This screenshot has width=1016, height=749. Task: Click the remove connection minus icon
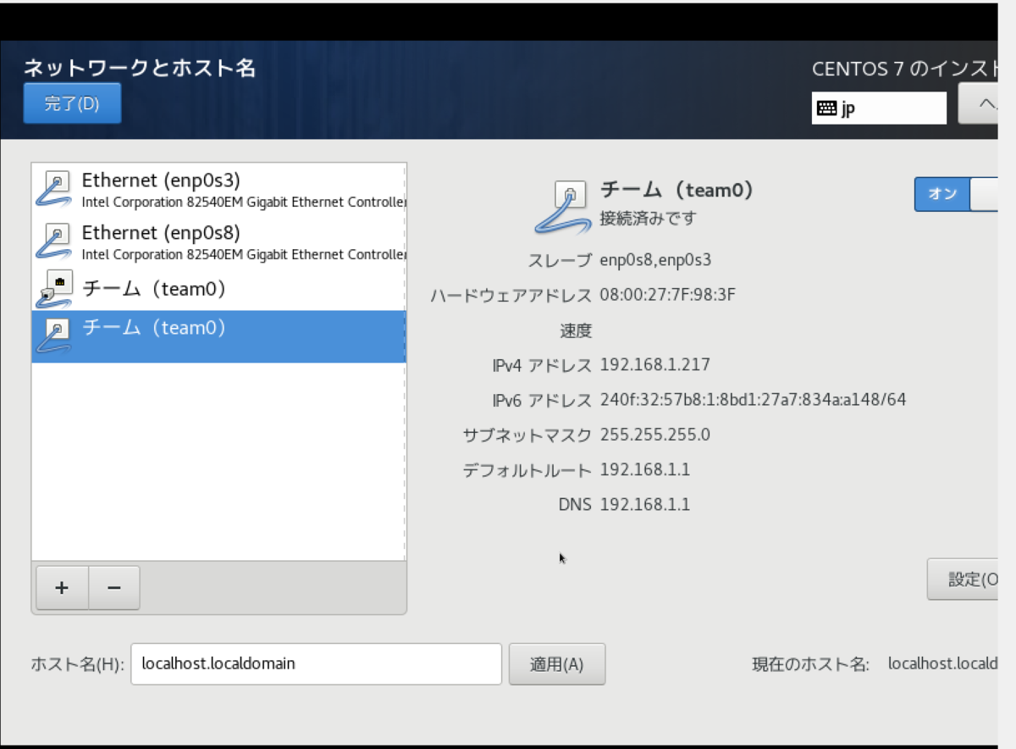[113, 587]
